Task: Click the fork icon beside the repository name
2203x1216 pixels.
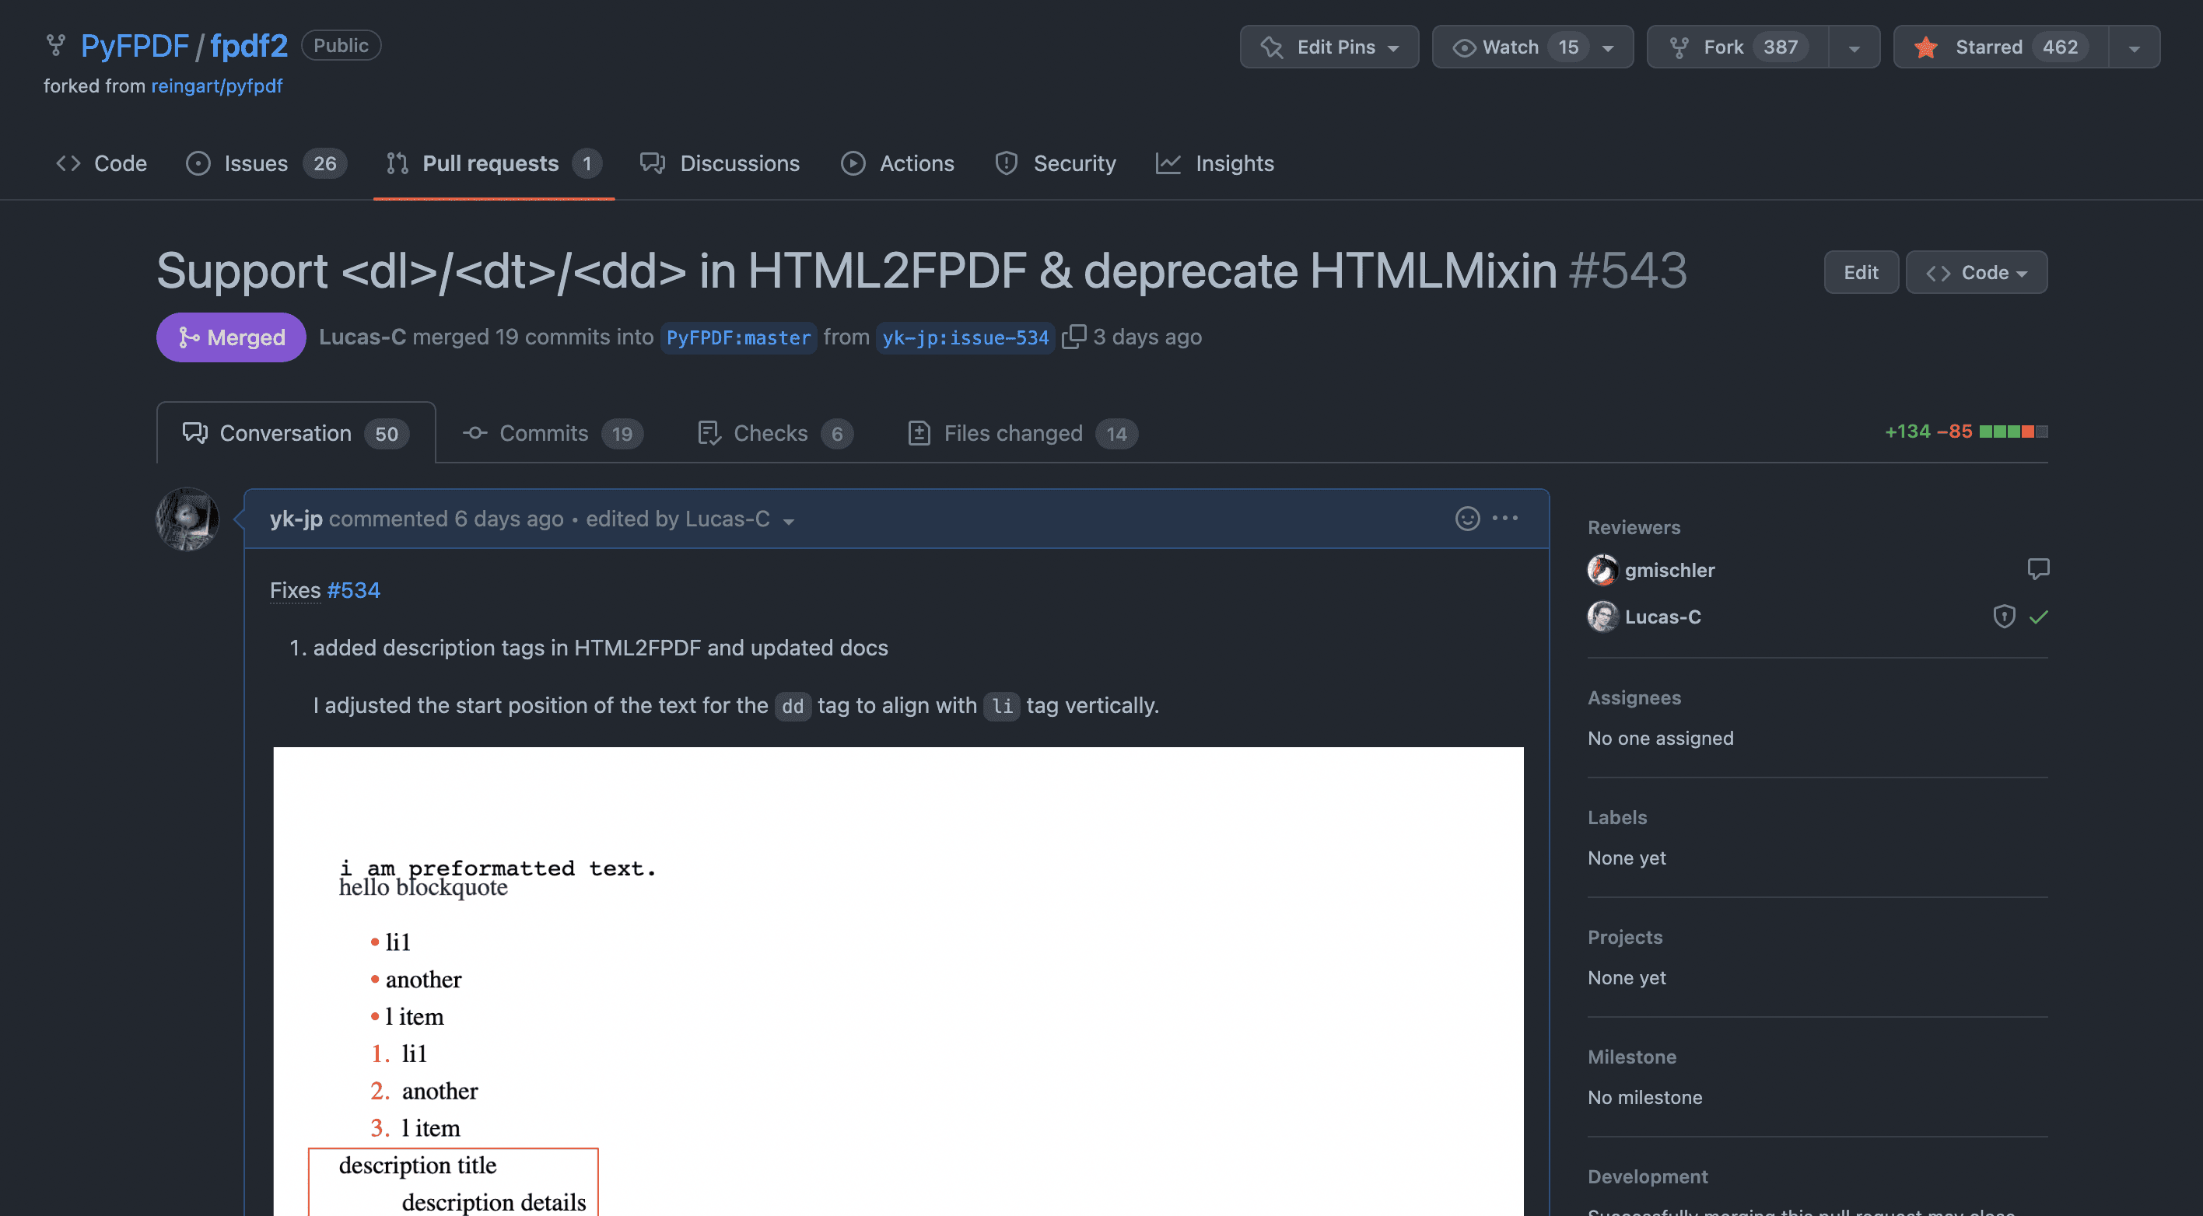Action: (x=55, y=45)
